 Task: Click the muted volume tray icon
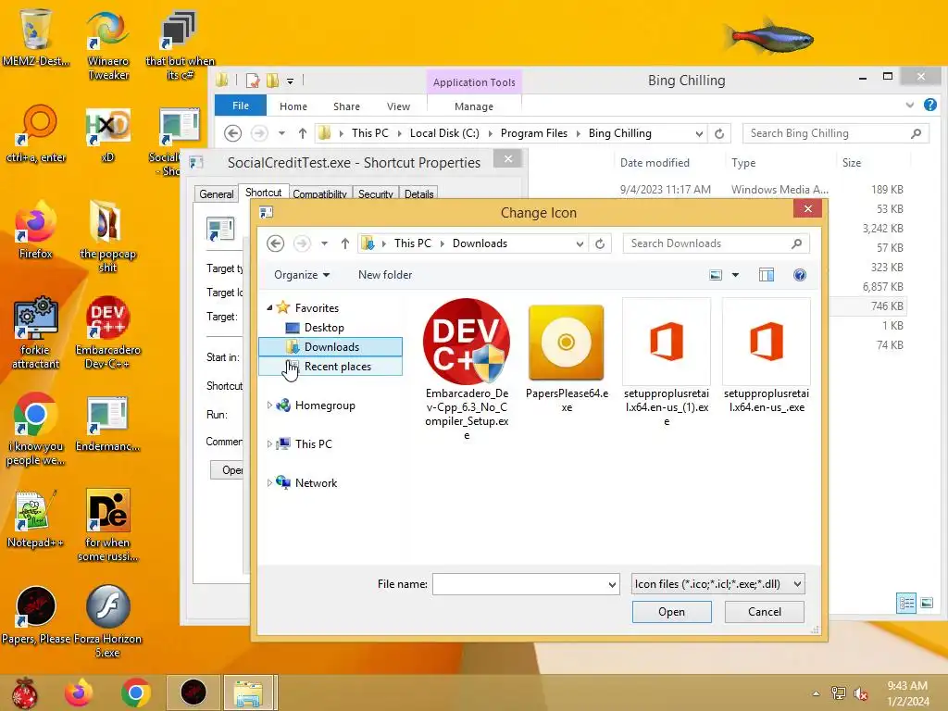point(861,693)
